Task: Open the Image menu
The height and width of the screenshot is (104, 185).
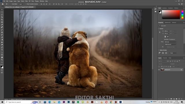Action: 11,1
